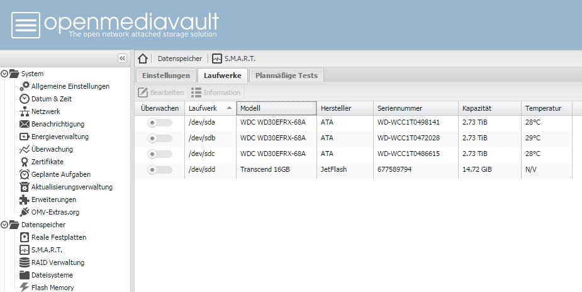Click the Datenspeicher folder icon in sidebar

14,225
